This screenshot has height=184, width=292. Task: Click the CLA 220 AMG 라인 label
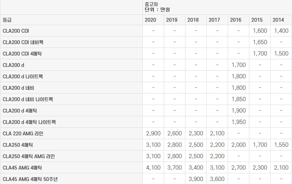coord(23,133)
